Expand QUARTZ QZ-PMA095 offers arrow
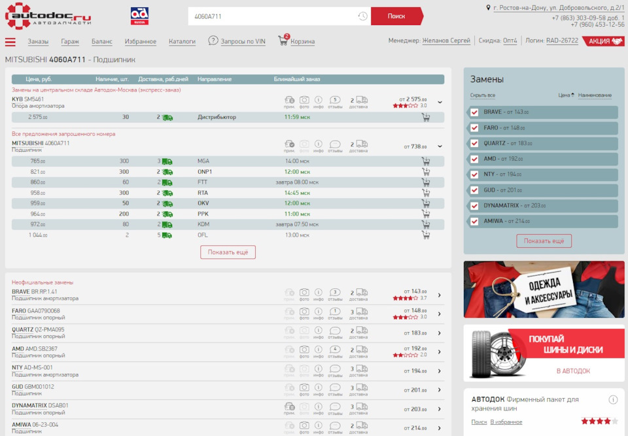The height and width of the screenshot is (436, 628). [x=440, y=333]
